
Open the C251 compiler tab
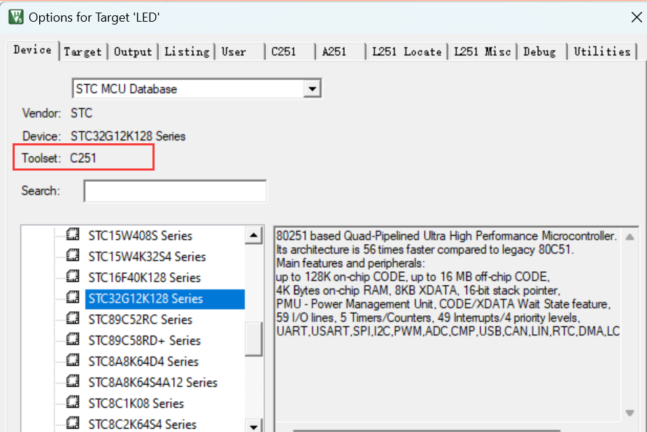(x=290, y=52)
